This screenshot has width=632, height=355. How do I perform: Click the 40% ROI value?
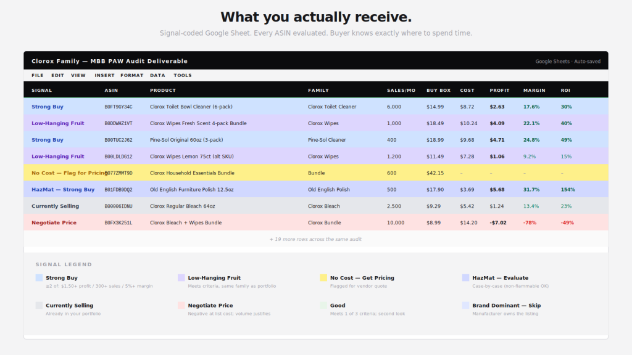tap(567, 123)
